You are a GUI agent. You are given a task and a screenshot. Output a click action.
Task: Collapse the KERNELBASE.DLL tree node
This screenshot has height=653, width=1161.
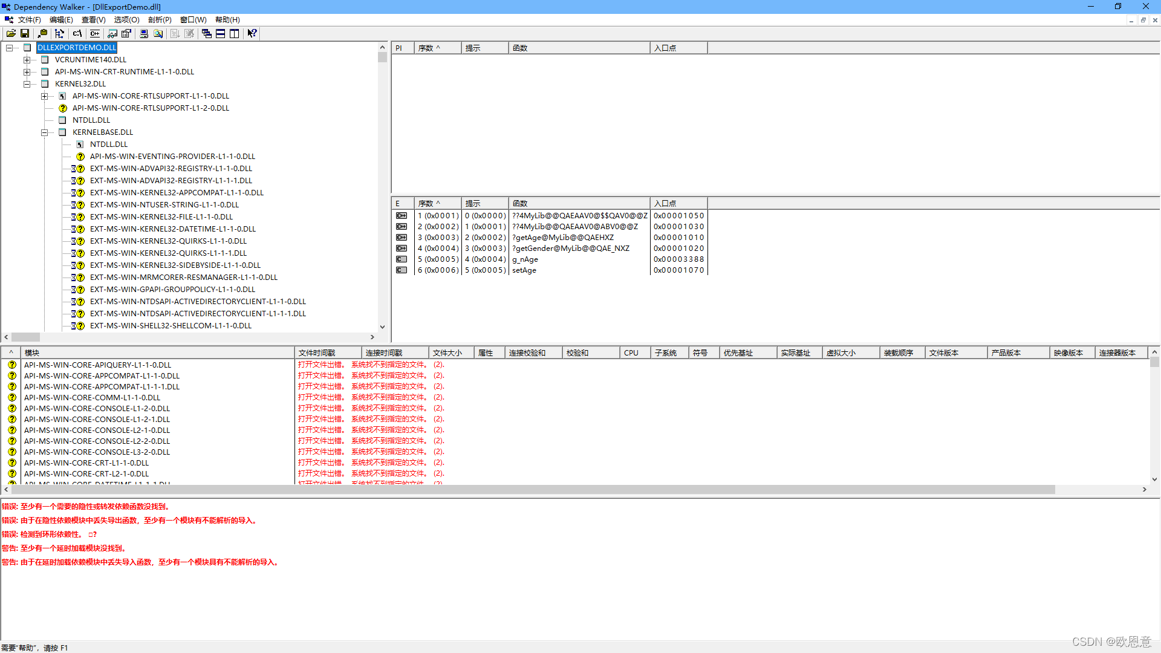point(44,132)
